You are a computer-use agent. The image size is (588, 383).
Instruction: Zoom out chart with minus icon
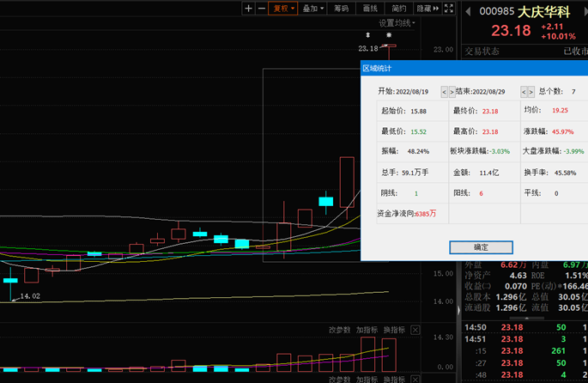(261, 9)
